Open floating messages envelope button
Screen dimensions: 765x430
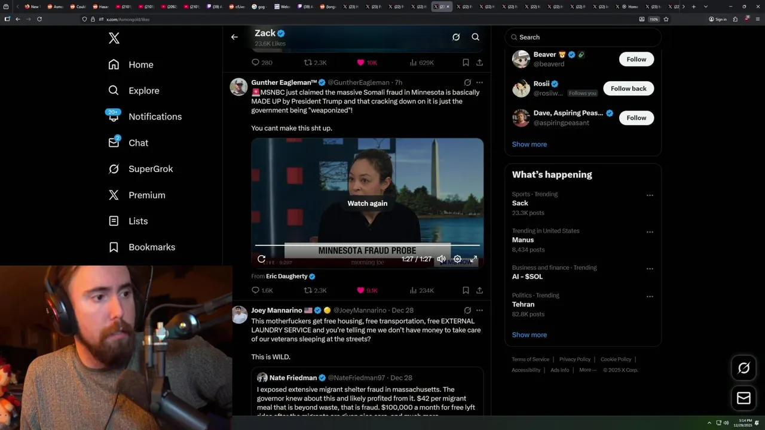743,398
